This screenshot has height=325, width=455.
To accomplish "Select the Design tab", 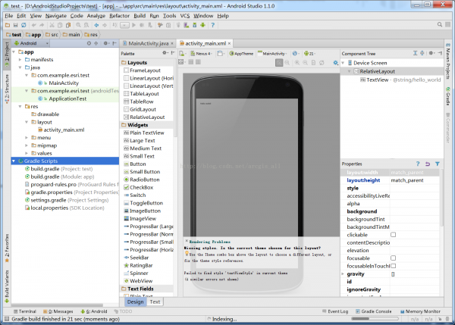I will (135, 302).
